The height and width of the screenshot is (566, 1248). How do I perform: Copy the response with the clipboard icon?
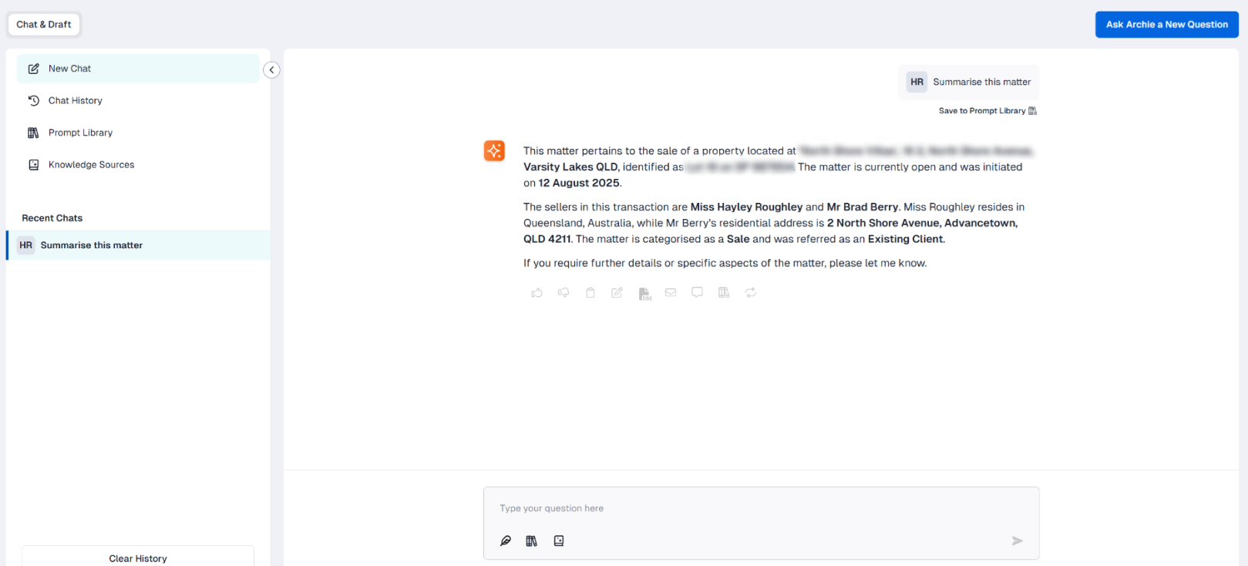(x=590, y=292)
